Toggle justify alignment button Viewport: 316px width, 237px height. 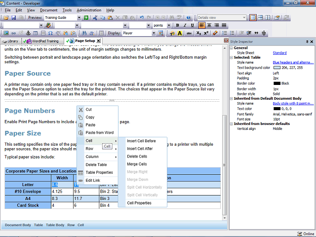click(x=224, y=25)
